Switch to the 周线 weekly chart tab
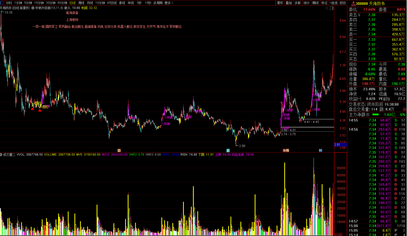The height and width of the screenshot is (236, 407). click(x=81, y=3)
